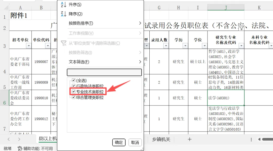Click the sheet tab options dots icon
This screenshot has width=273, height=151.
(251, 140)
